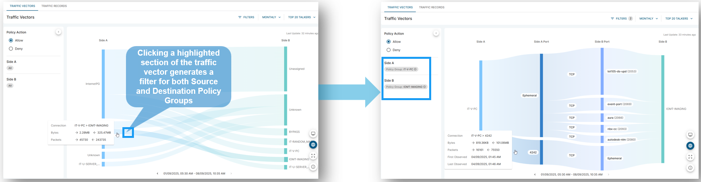Collapse the filter sidebar in right screenshot
Screen dimensions: 701x182
[x=436, y=33]
